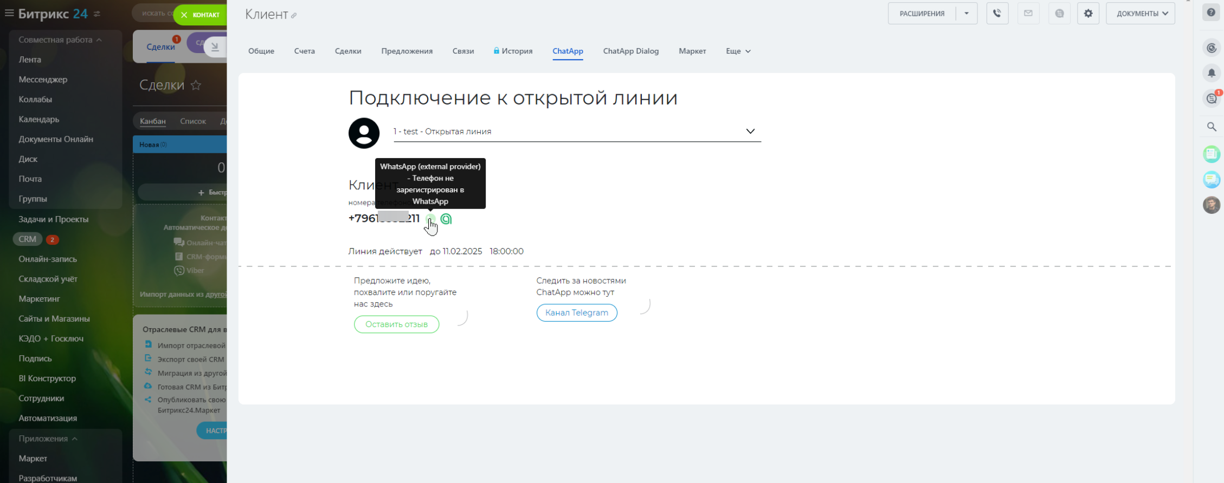Close the panel with green Контакт button
Image resolution: width=1224 pixels, height=483 pixels.
pyautogui.click(x=200, y=15)
